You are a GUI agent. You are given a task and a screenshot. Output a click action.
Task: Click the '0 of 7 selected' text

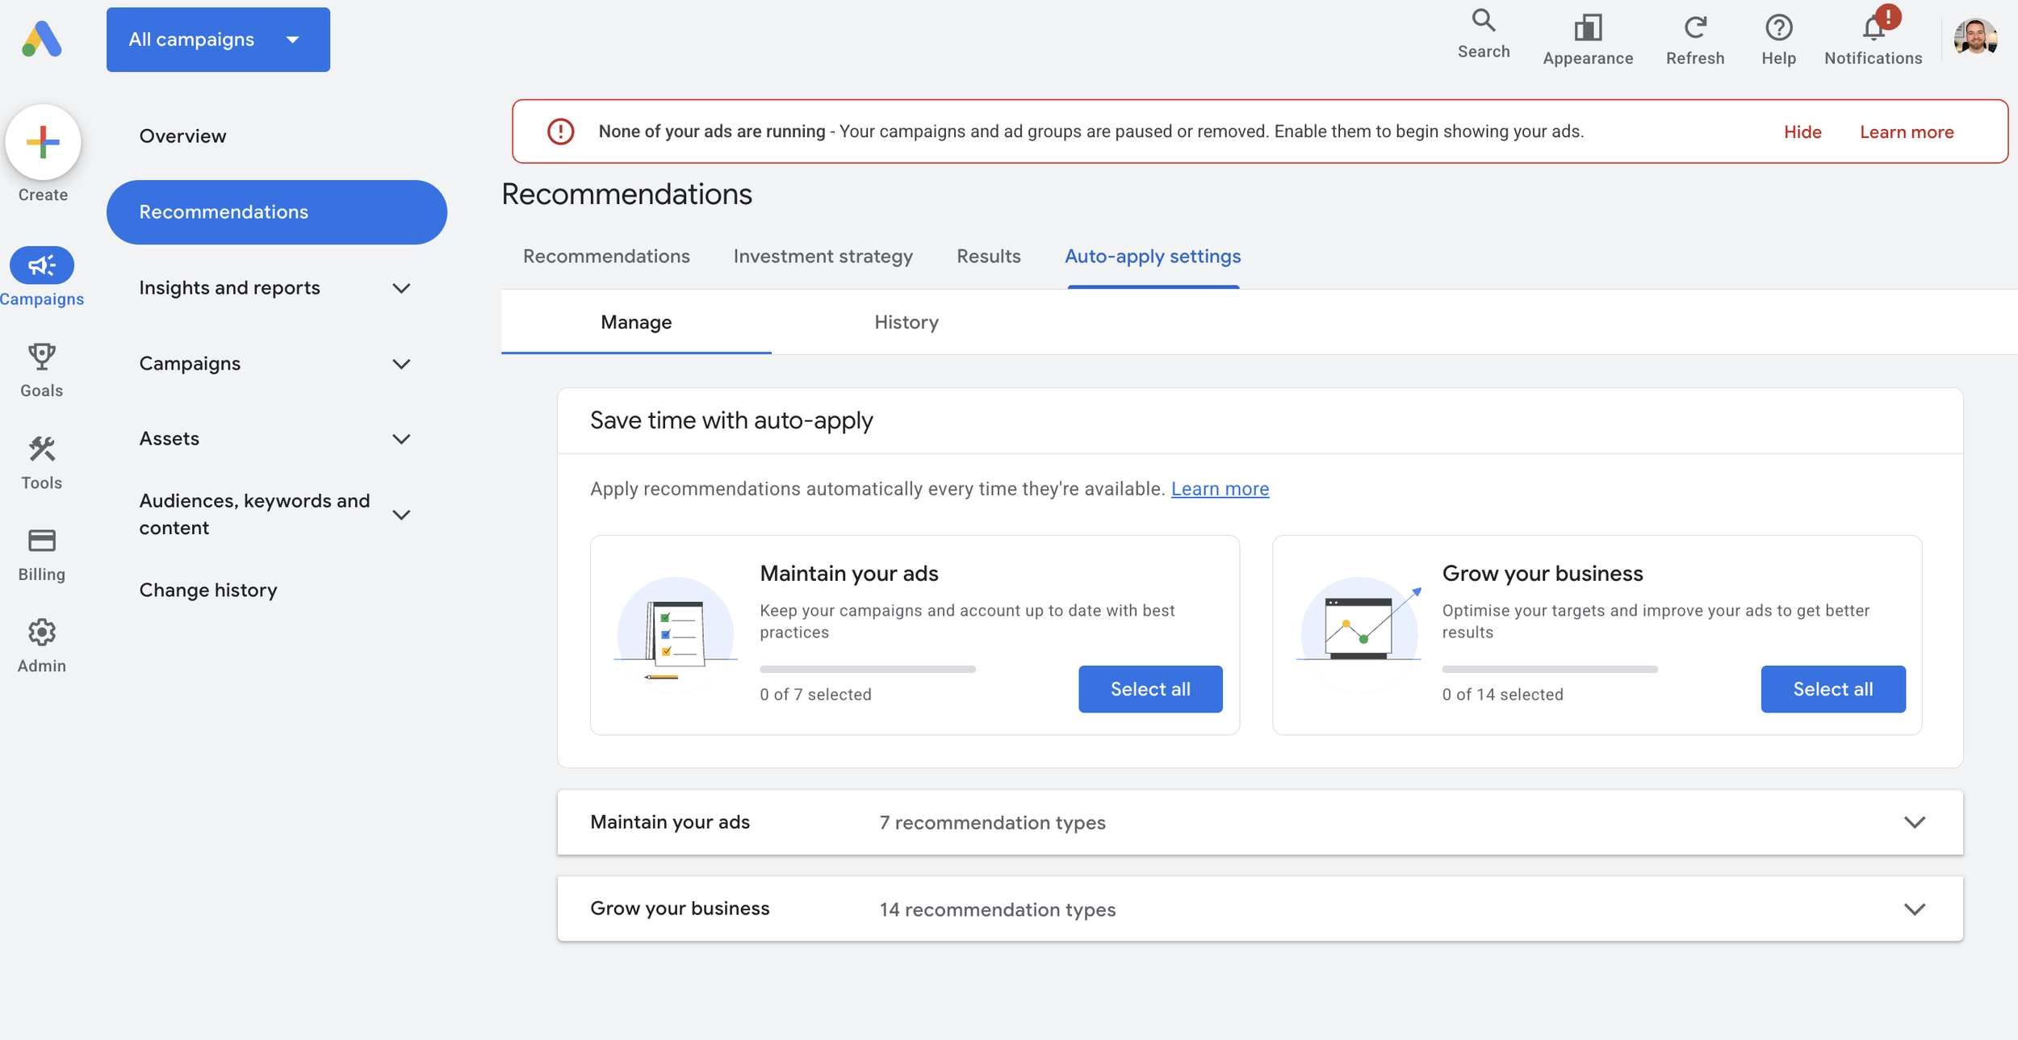(x=815, y=695)
